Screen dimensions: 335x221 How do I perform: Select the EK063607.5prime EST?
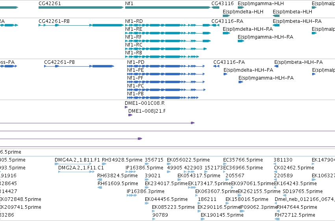pyautogui.click(x=197, y=195)
